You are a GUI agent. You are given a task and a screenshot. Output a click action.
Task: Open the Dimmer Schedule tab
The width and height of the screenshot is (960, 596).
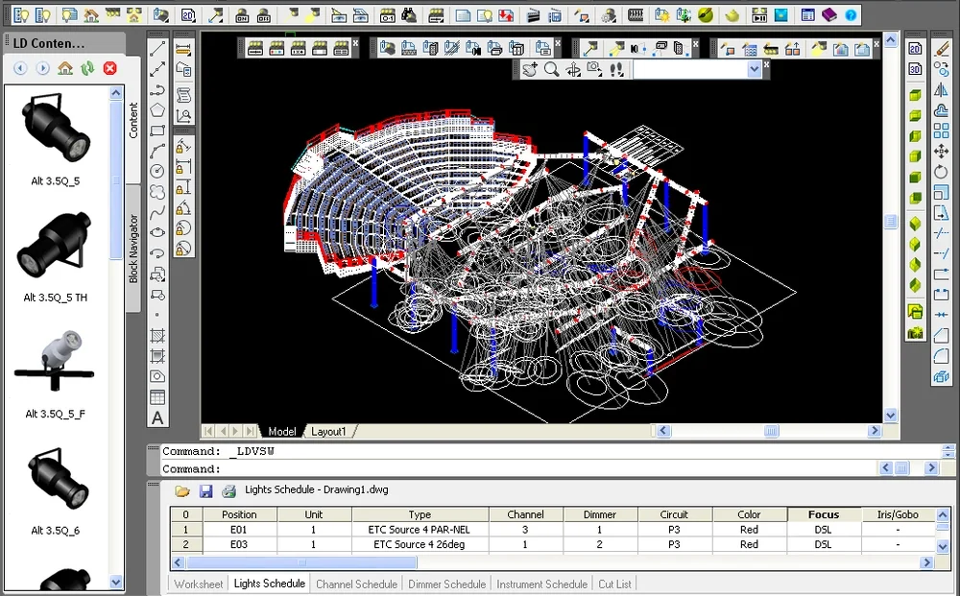pyautogui.click(x=447, y=584)
